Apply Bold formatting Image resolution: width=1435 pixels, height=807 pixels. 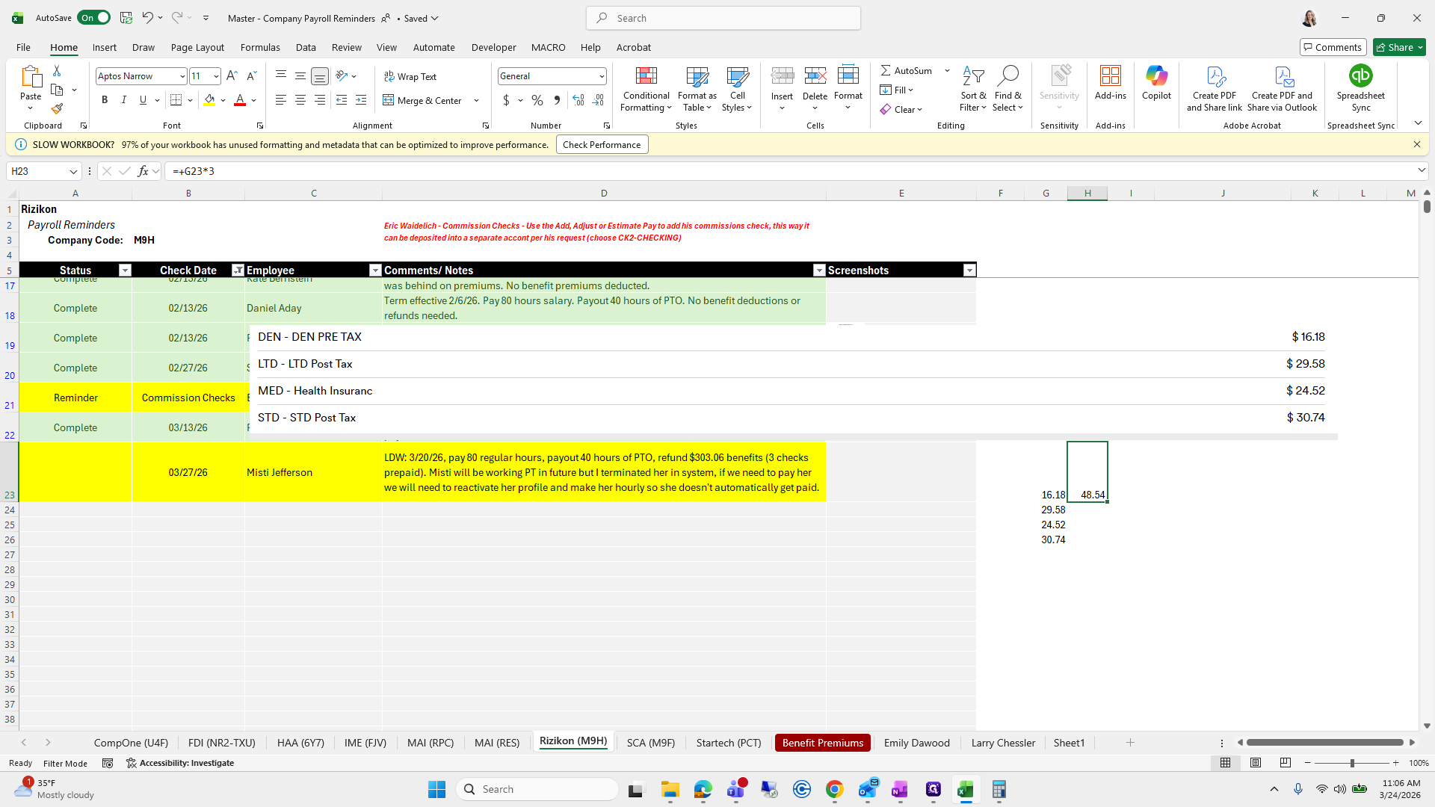105,99
